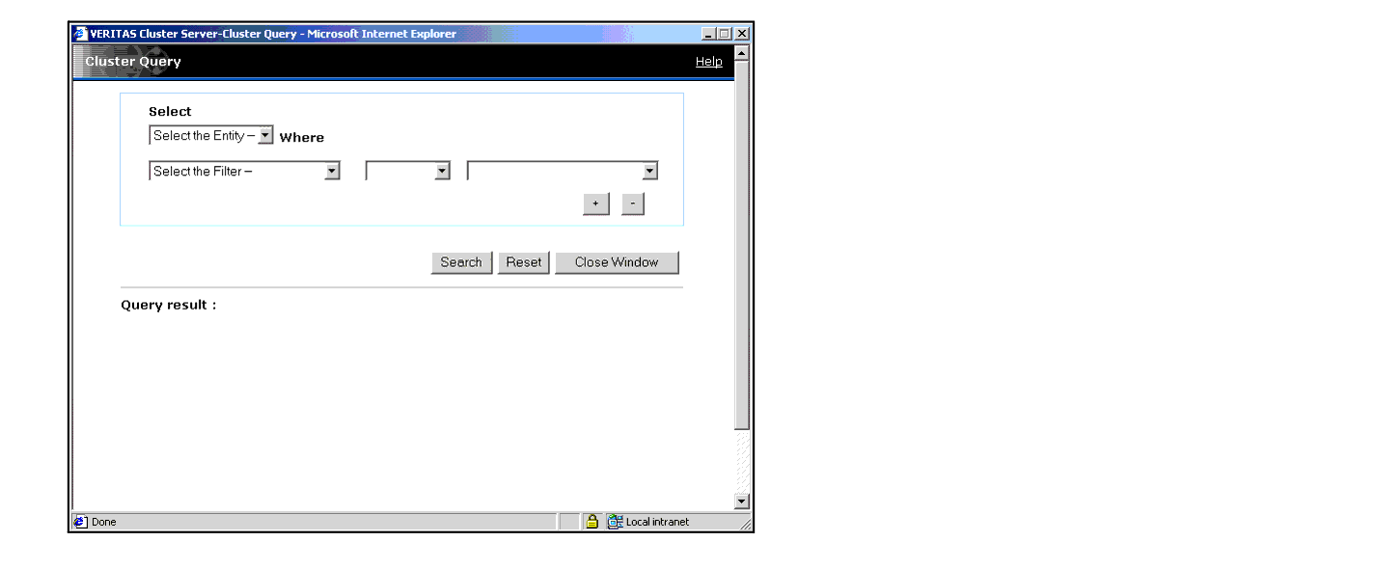Viewport: 1376px width, 569px height.
Task: Click the Local intranet zone icon
Action: click(x=615, y=522)
